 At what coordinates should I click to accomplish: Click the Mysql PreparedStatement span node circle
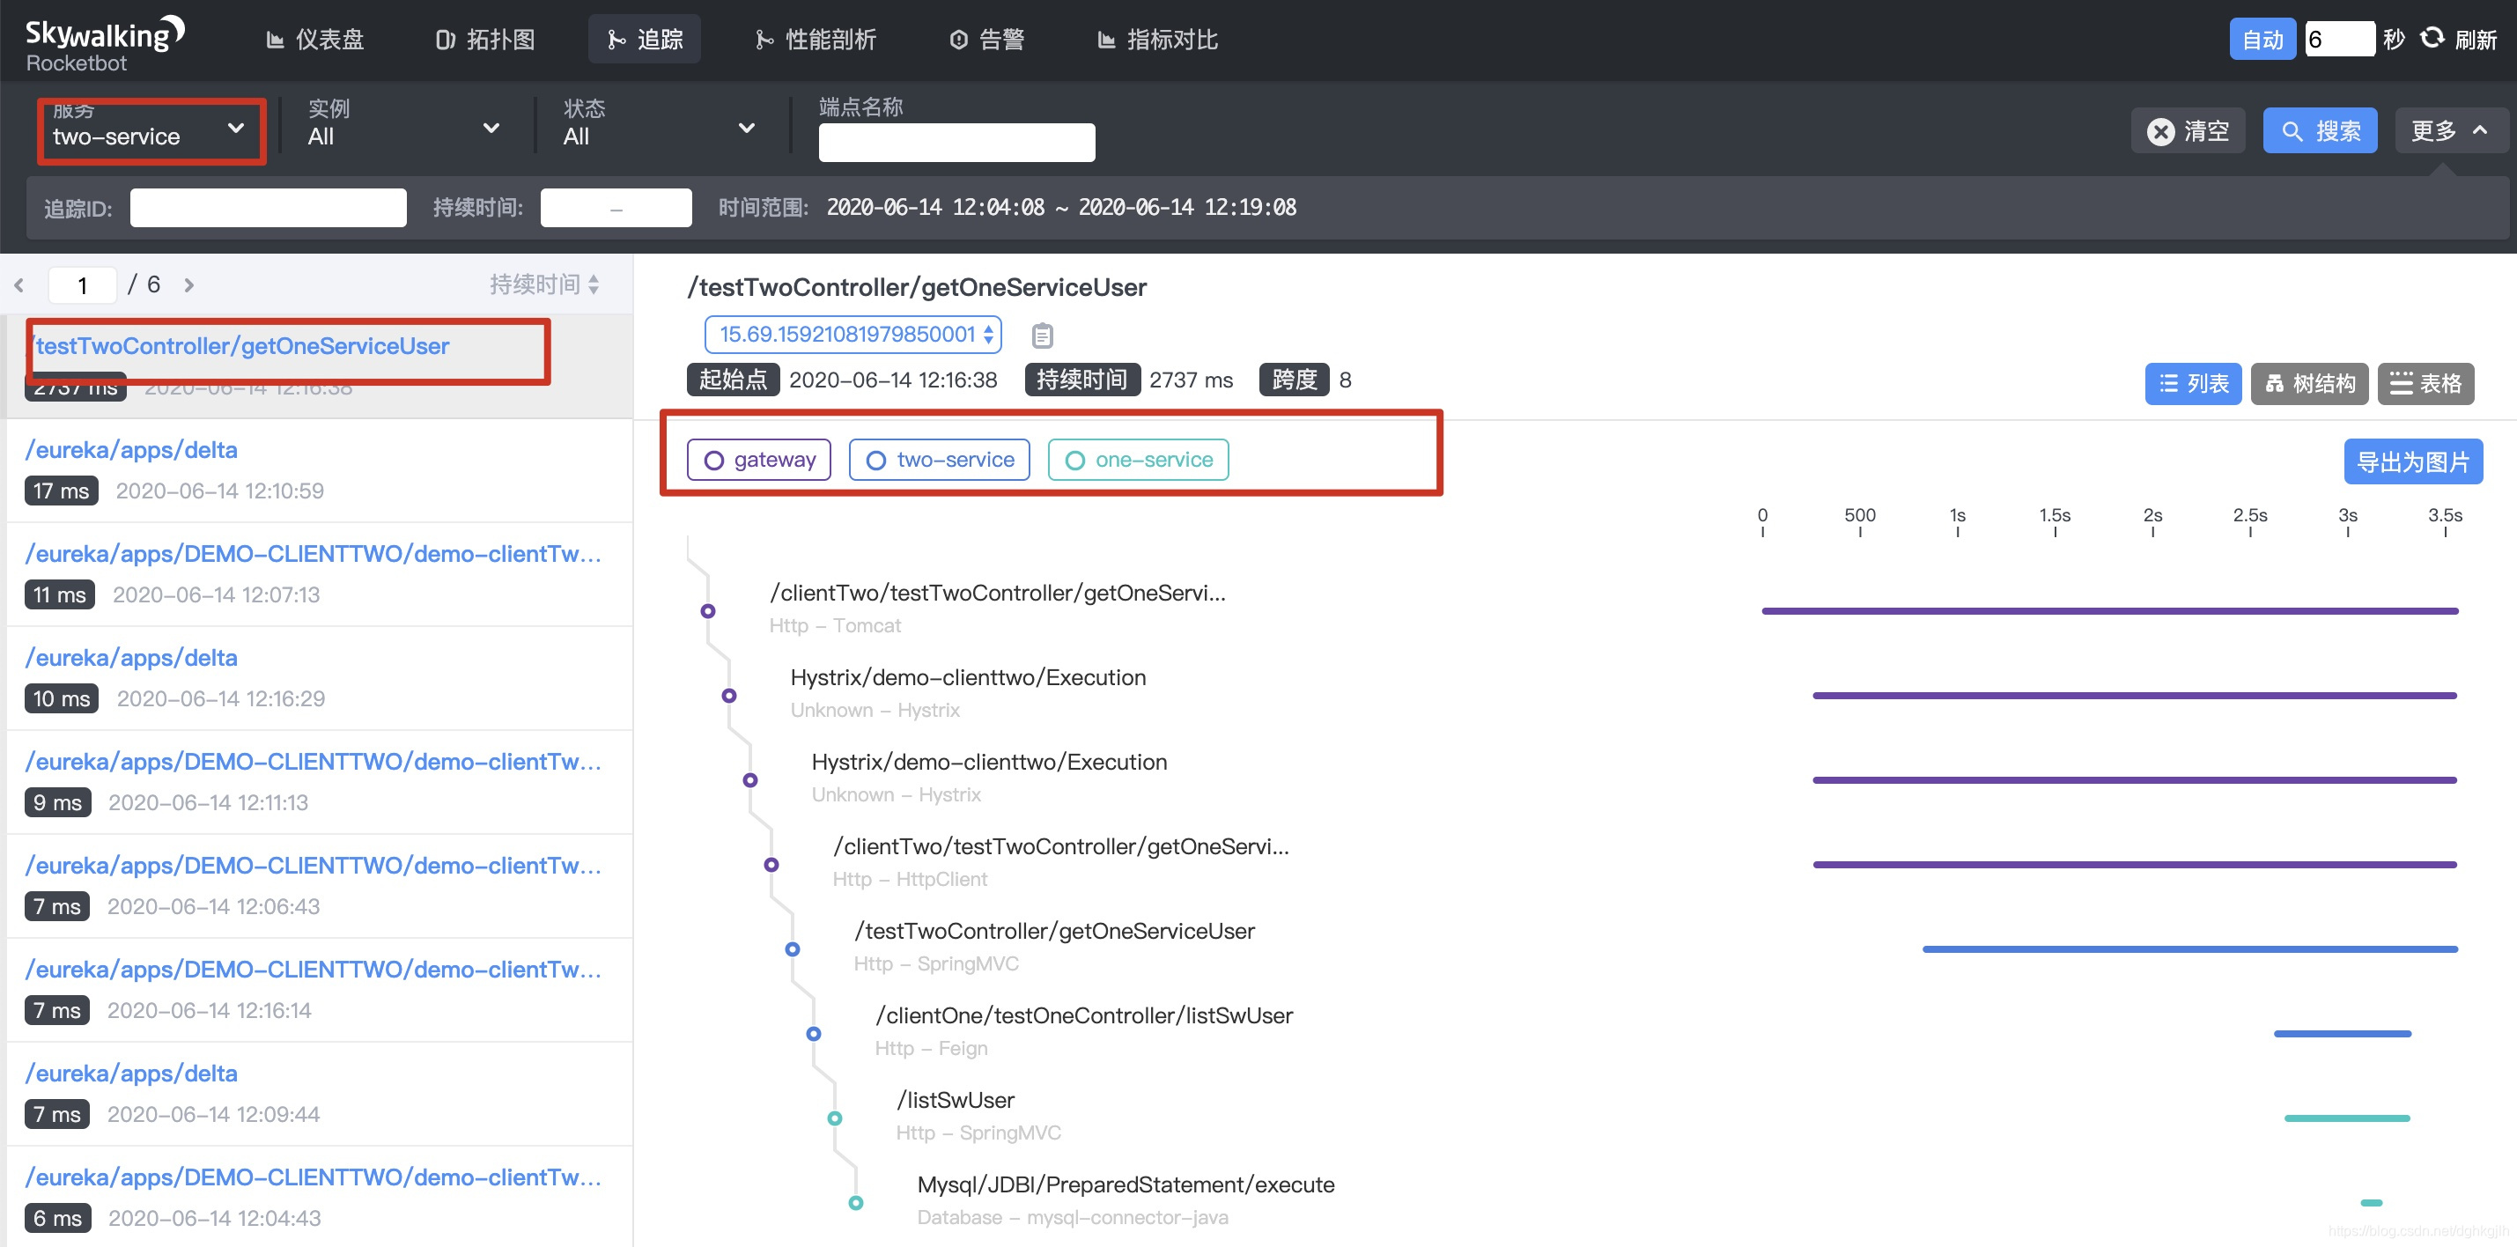pyautogui.click(x=855, y=1202)
